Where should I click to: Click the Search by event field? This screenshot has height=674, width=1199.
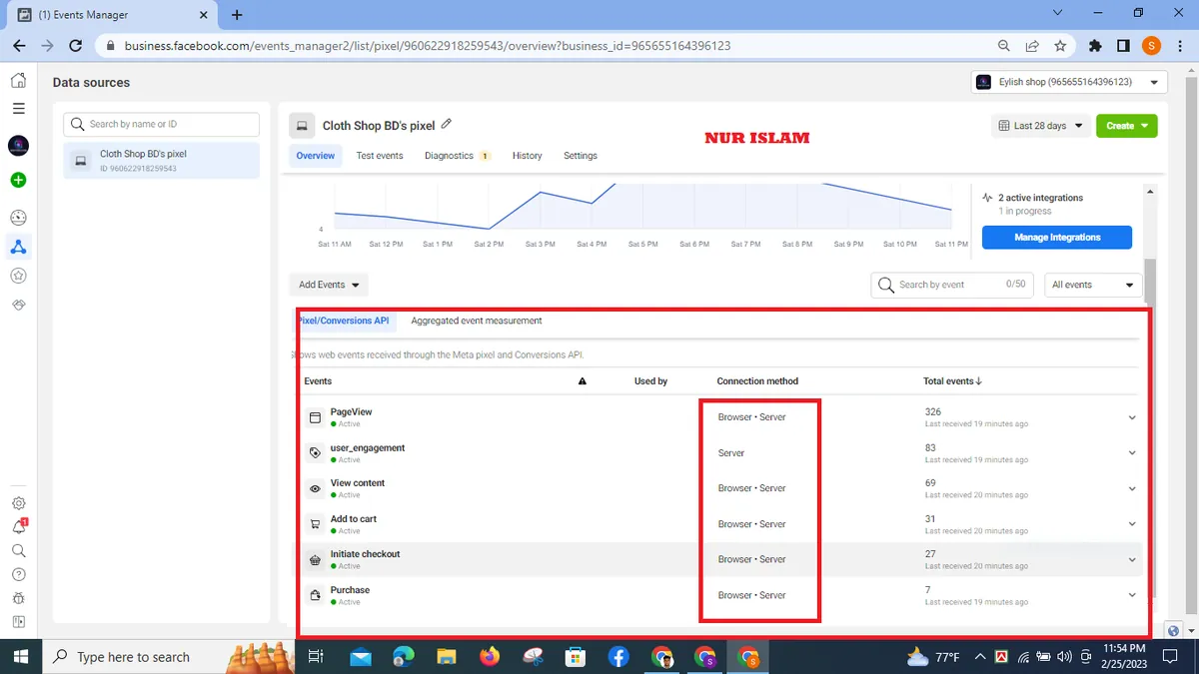(952, 285)
